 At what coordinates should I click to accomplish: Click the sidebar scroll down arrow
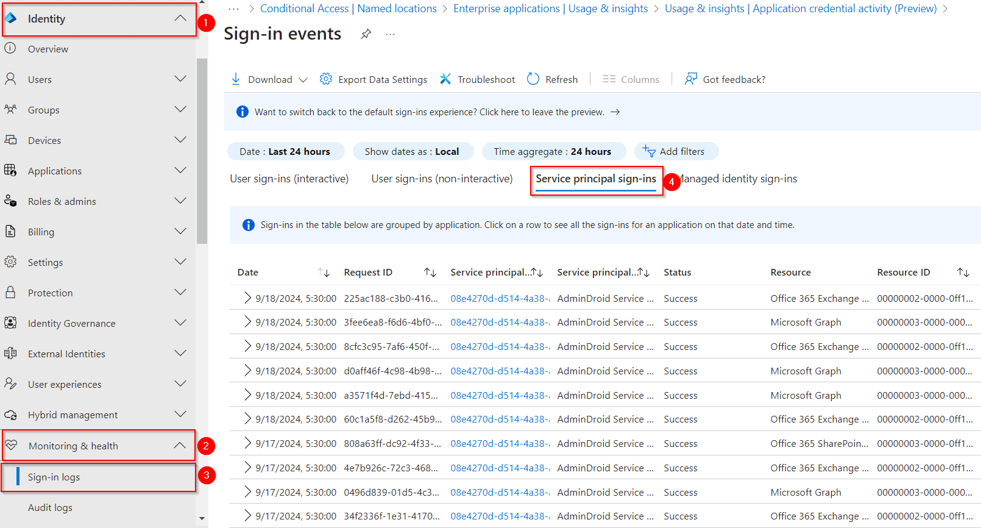pos(202,519)
